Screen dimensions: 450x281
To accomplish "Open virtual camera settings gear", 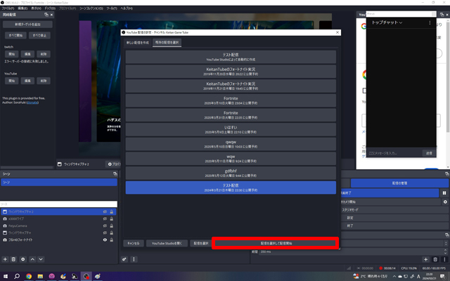I will click(x=445, y=202).
